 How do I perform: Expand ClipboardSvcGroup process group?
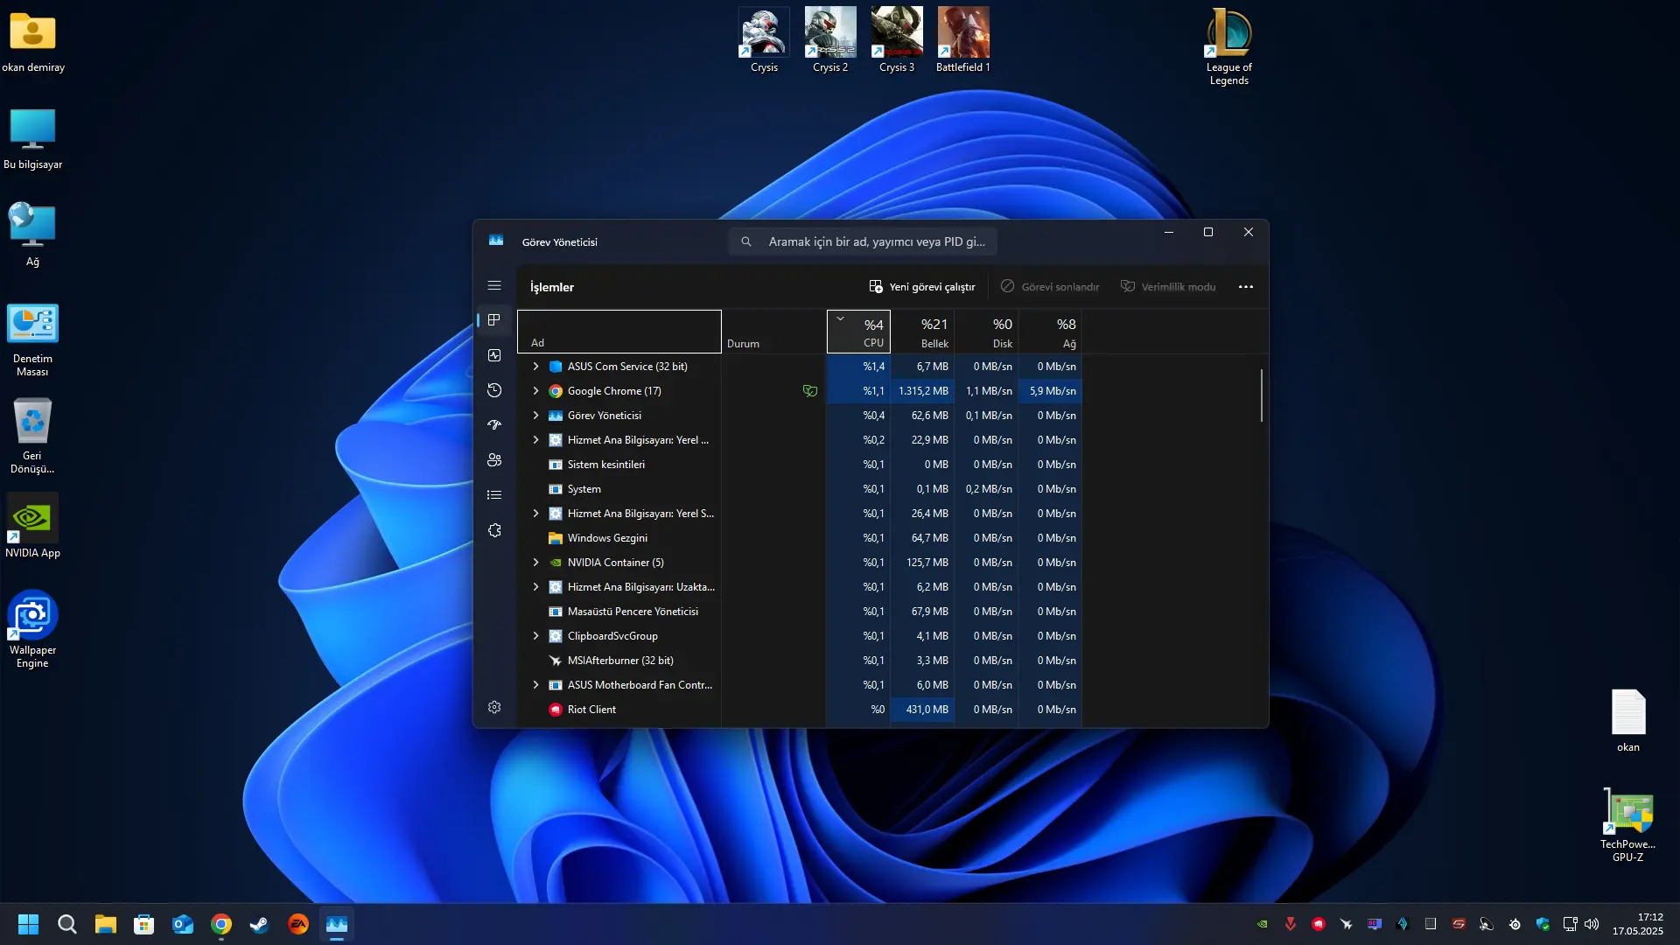click(536, 636)
